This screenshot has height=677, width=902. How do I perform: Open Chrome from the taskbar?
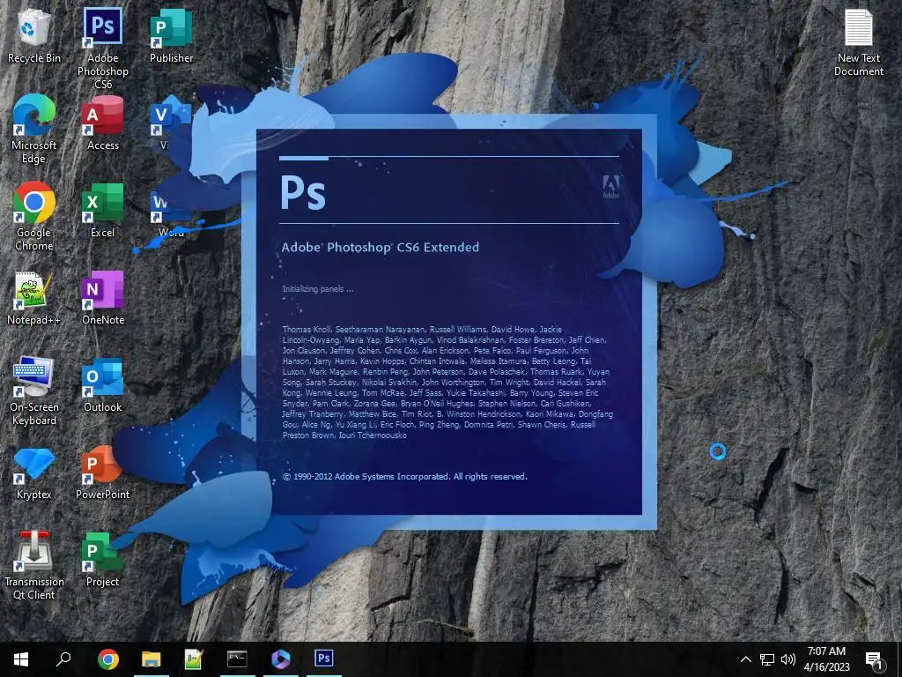point(108,659)
